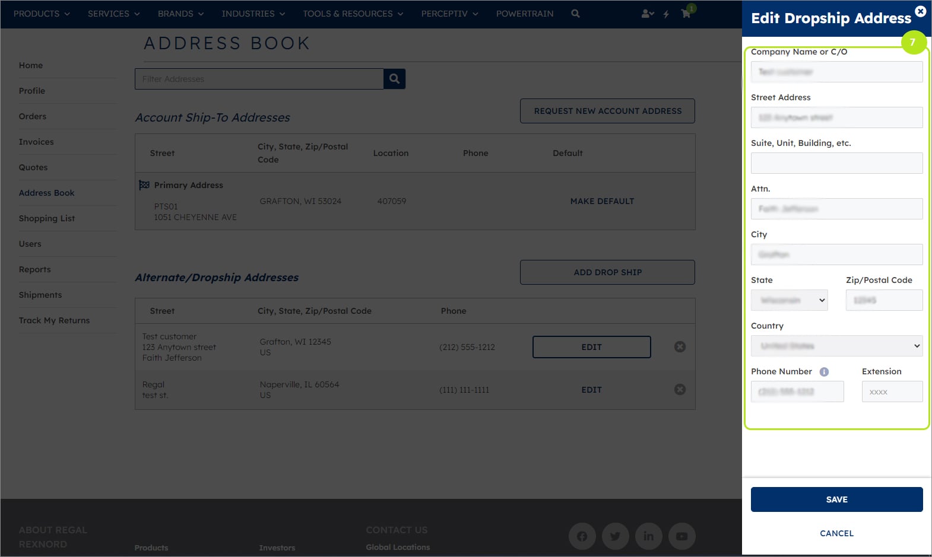The height and width of the screenshot is (557, 932).
Task: Click the Filter Addresses input field
Action: (259, 79)
